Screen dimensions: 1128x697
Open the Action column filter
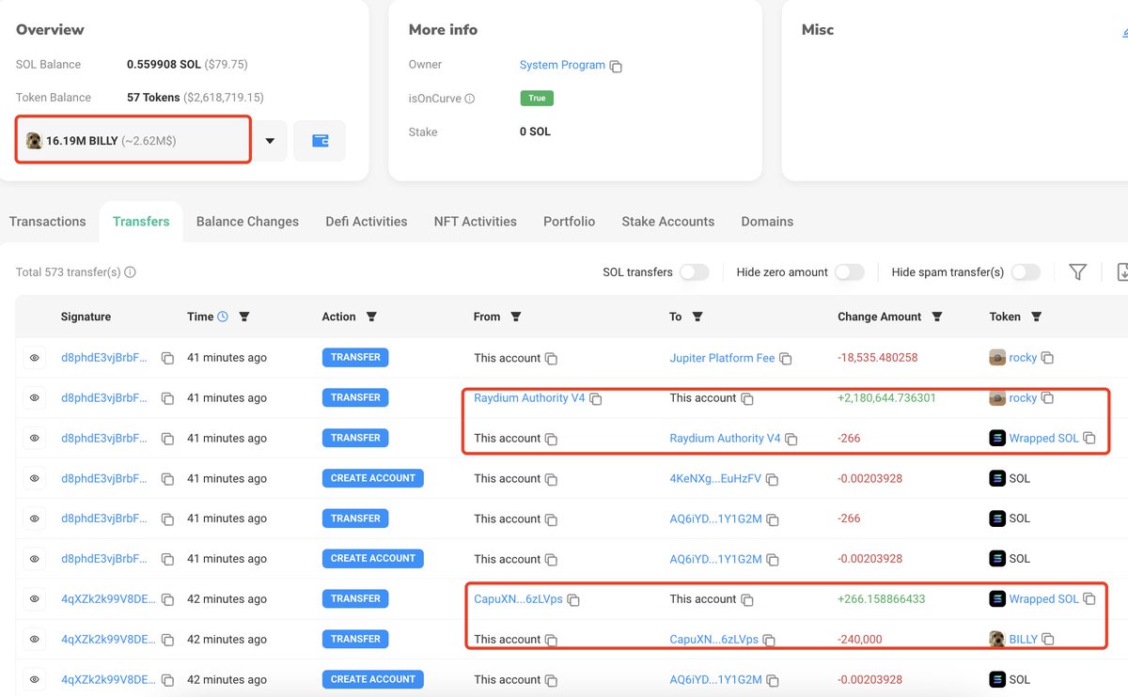(372, 317)
